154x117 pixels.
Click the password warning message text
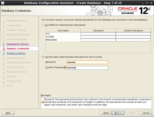[x=97, y=102]
